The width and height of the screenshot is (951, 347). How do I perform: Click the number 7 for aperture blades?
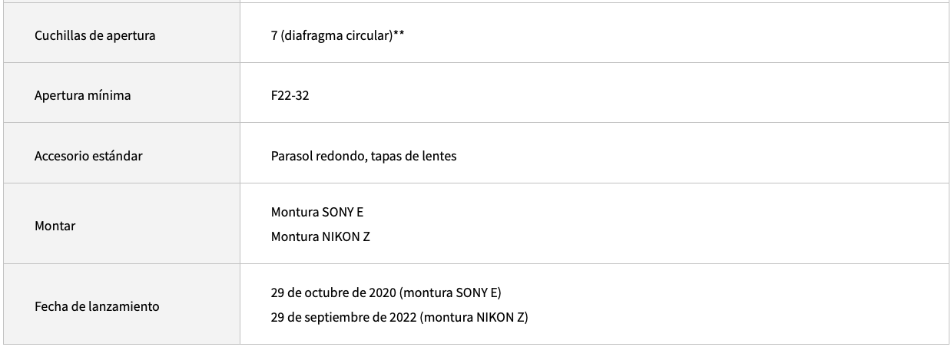274,35
